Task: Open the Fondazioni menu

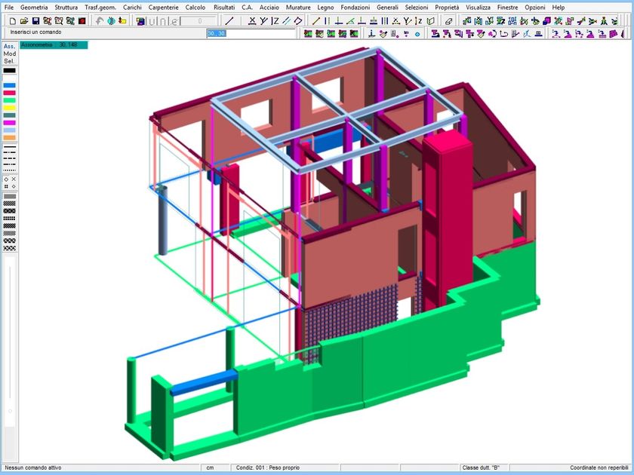Action: 355,8
